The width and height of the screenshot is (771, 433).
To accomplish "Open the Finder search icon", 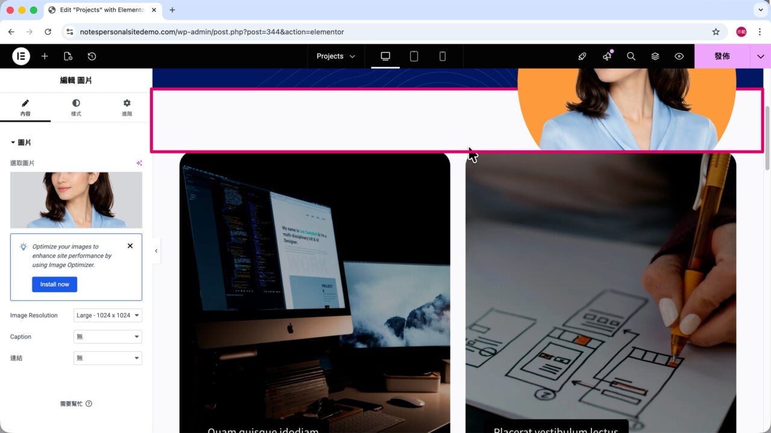I will 631,56.
